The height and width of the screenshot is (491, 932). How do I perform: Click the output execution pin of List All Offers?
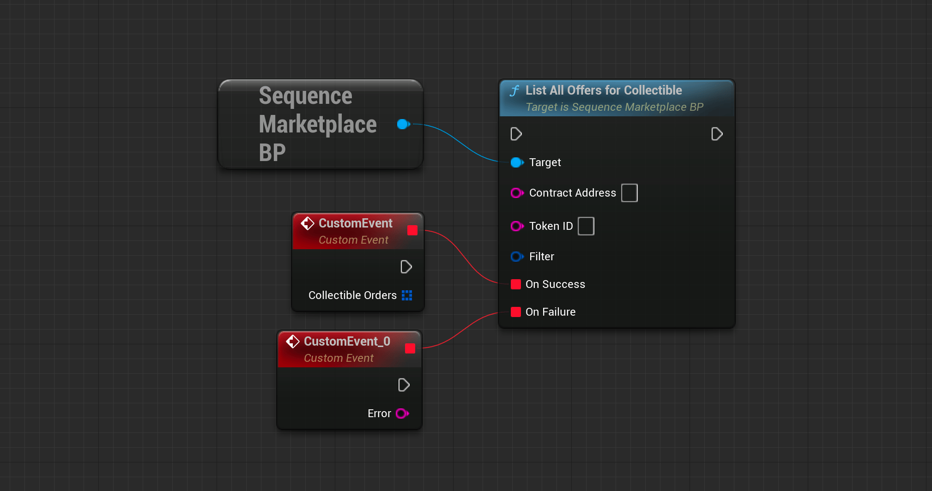[x=717, y=134]
